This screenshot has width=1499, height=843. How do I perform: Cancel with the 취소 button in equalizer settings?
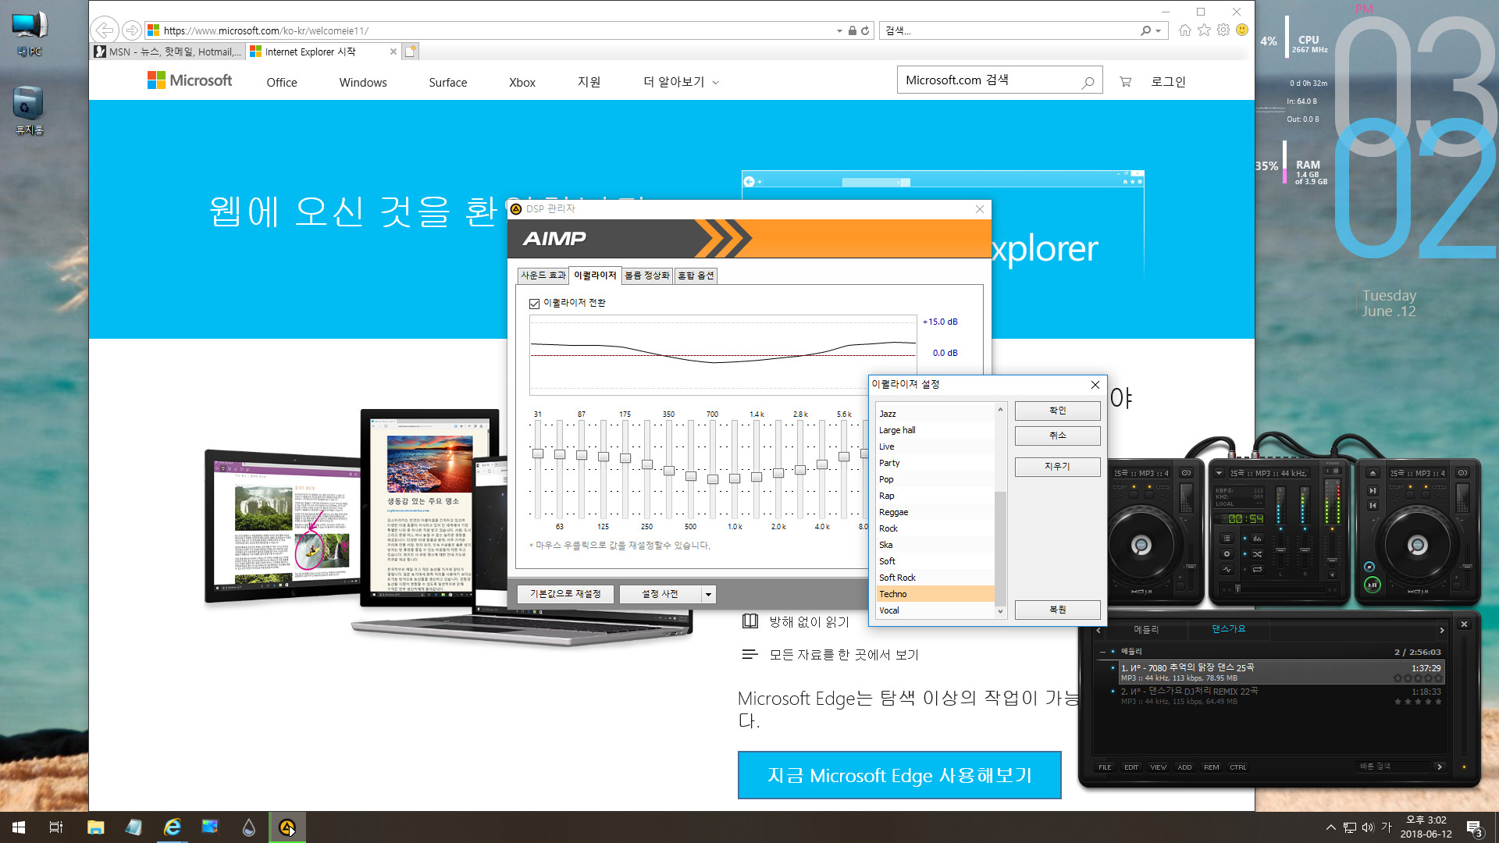[1057, 436]
